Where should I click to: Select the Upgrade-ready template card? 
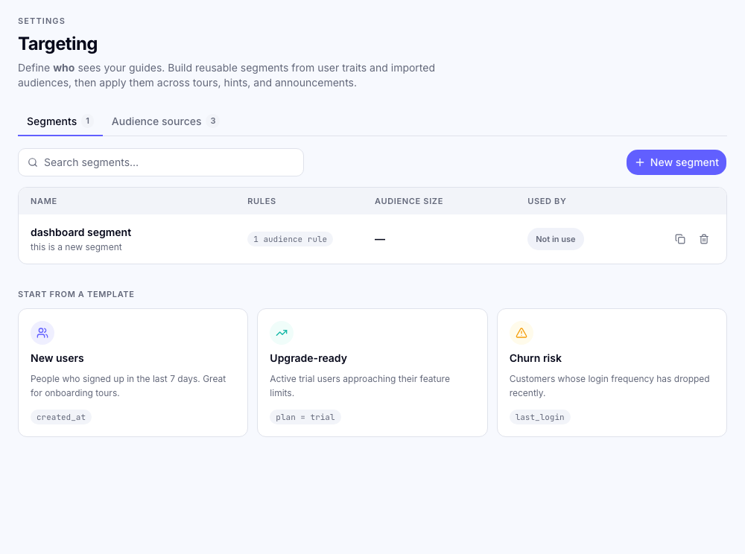coord(372,372)
